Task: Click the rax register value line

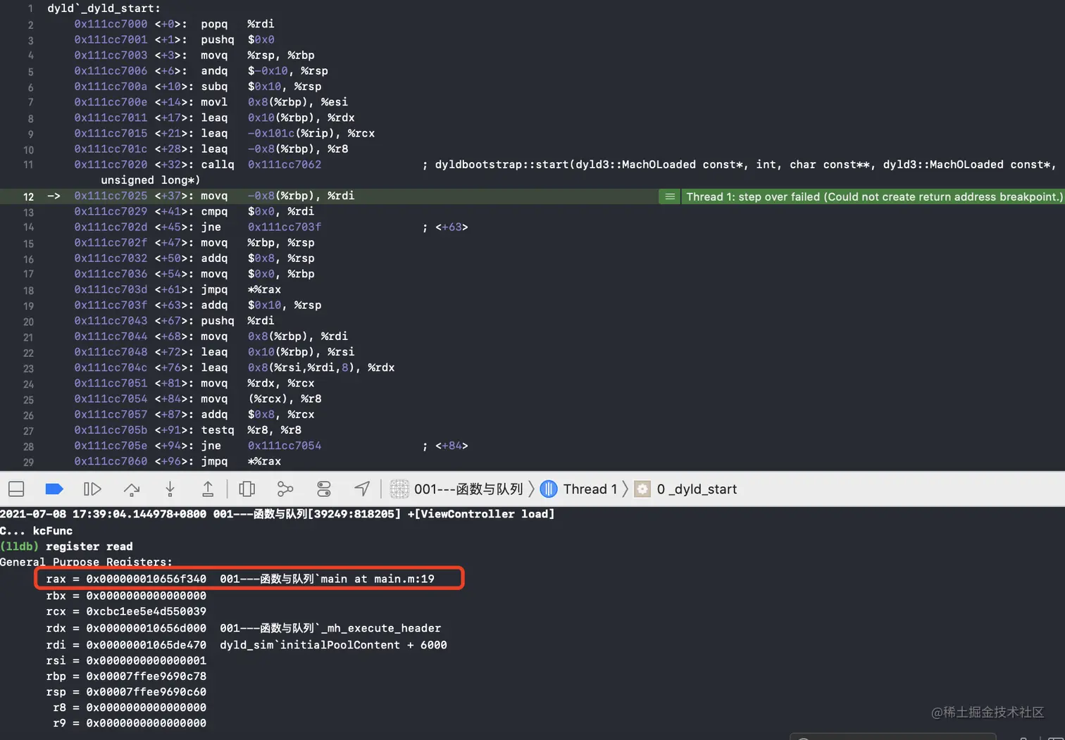Action: click(240, 579)
